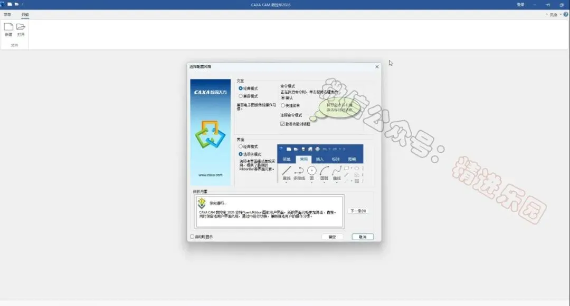Switch to the 开始 ribbon tab

25,15
